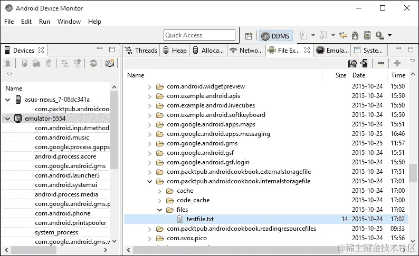Switch to the Allocation Tracker tab
Viewport: 419px width, 256px height.
(x=208, y=51)
